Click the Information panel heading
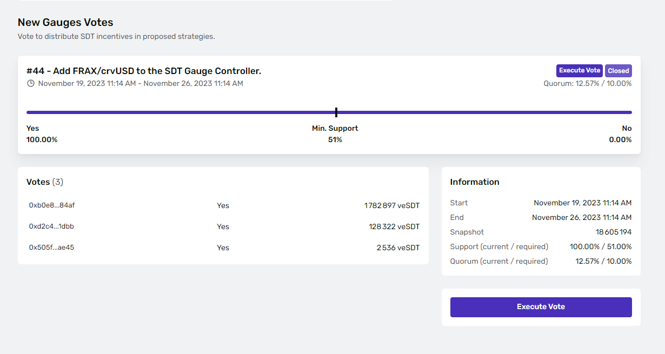 click(475, 182)
